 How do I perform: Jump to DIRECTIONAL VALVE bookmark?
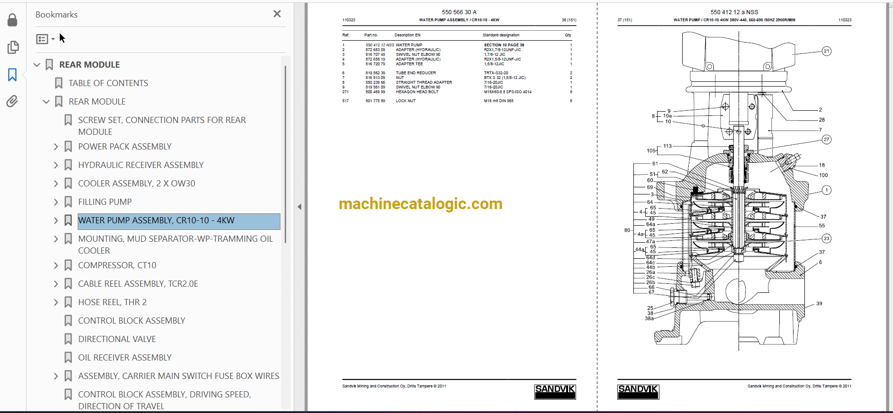click(117, 339)
